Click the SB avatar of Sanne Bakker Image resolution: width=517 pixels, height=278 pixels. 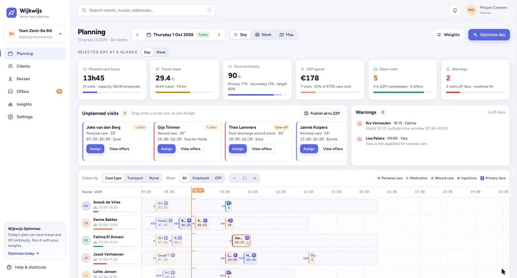click(x=86, y=223)
